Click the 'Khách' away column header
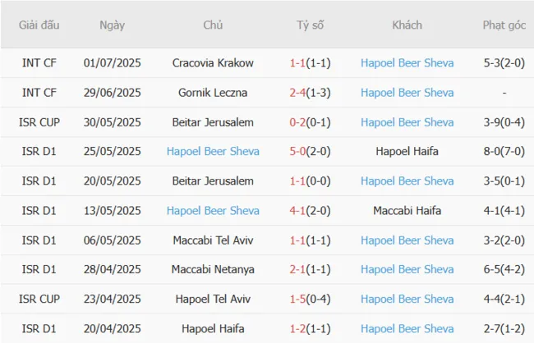534x343 pixels. (407, 25)
